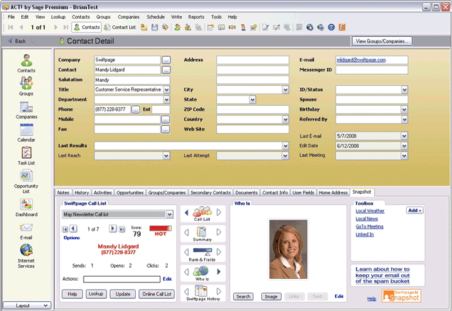This screenshot has width=452, height=311.
Task: Go to previous call list contact arrow
Action: click(74, 229)
